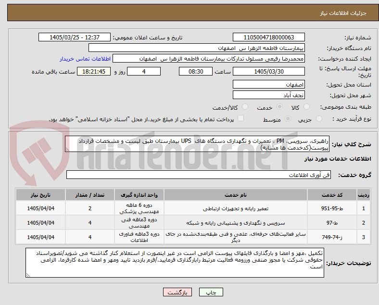Image resolution: width=379 pixels, height=305 pixels.
Task: Select the متوسط purchase type radio
Action: (x=288, y=119)
